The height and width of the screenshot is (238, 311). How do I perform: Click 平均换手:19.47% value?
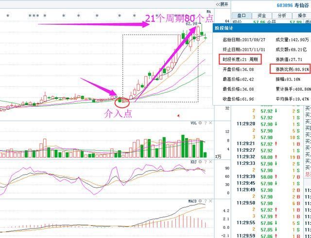(x=292, y=99)
